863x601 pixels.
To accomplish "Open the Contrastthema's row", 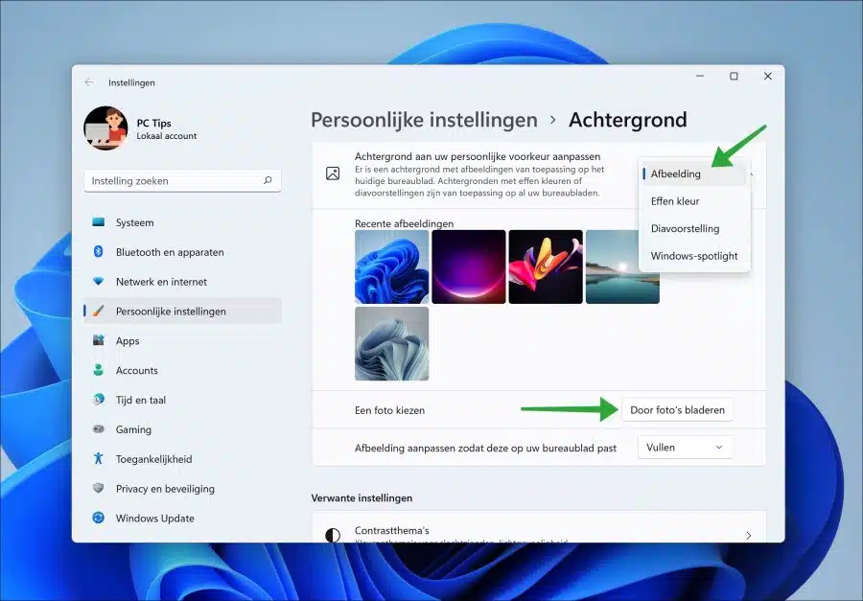I will click(x=539, y=527).
